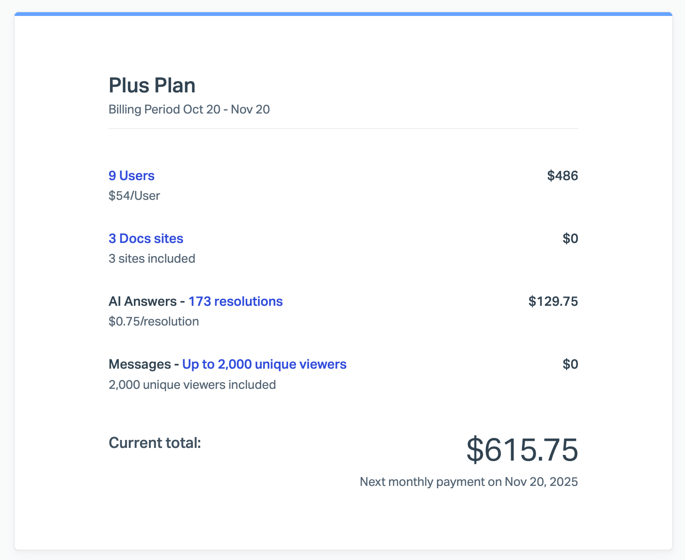Click the Next monthly payment date text

click(468, 482)
